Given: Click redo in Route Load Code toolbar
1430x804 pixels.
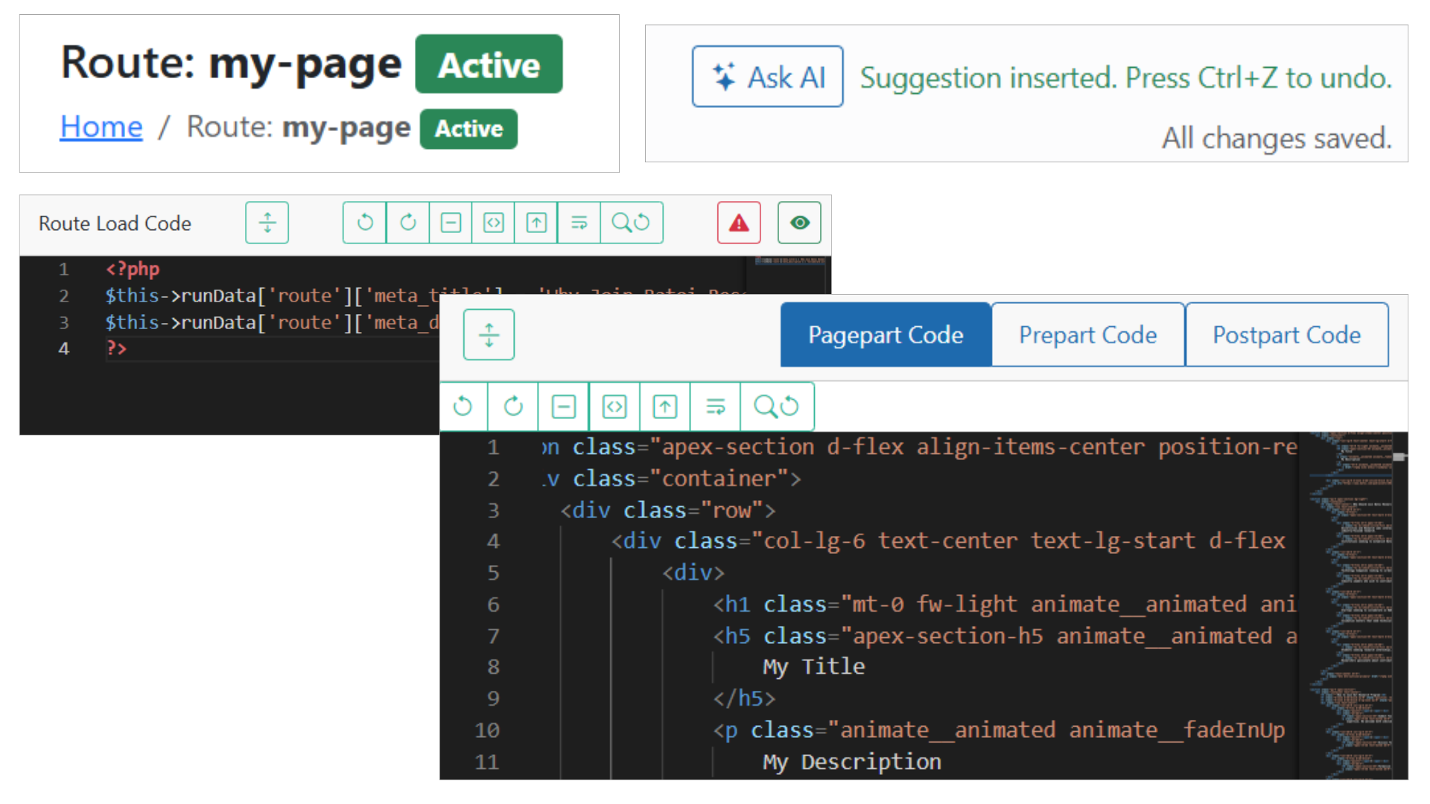Looking at the screenshot, I should click(407, 223).
